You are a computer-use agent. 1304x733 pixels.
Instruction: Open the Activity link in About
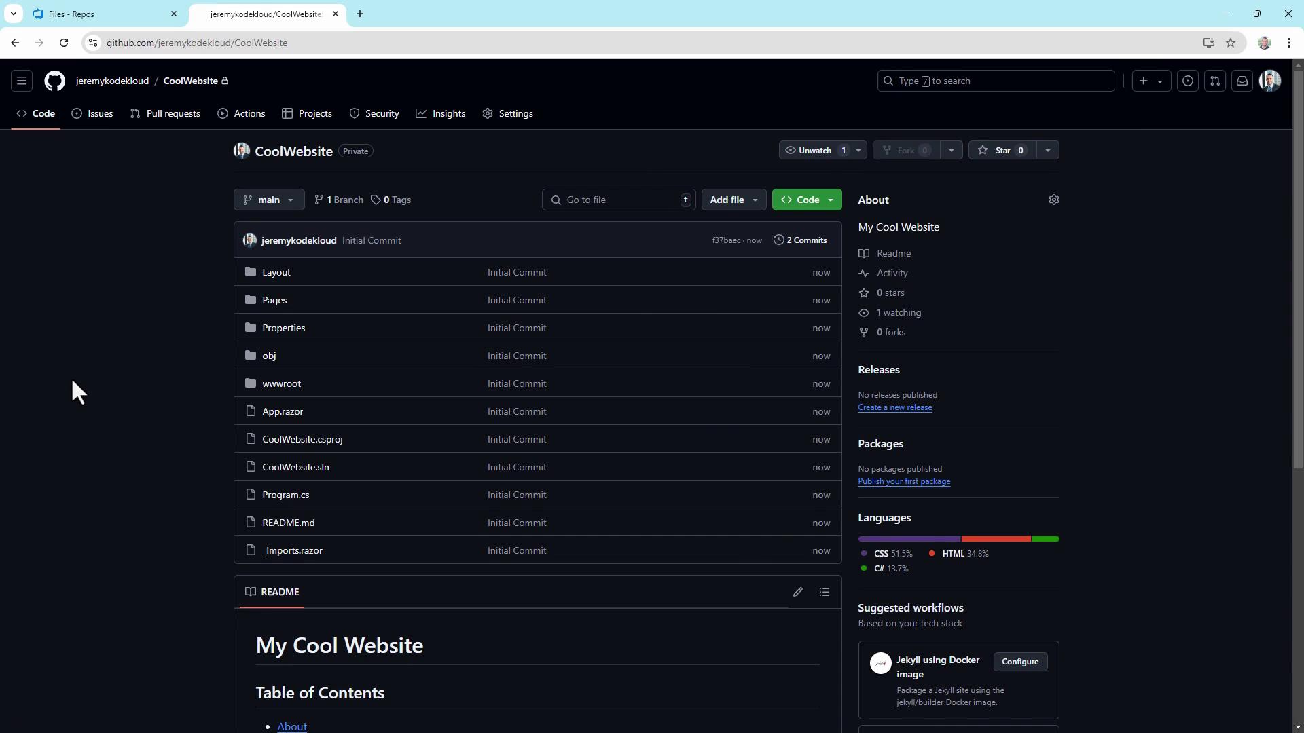coord(892,273)
